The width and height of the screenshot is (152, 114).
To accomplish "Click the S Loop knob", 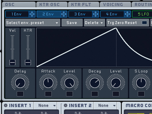I will [141, 83].
